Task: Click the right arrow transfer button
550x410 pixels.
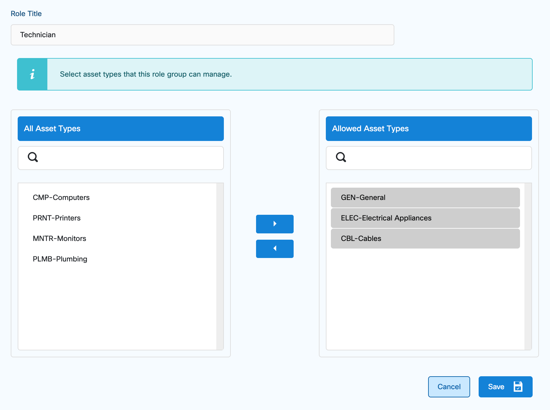Action: click(274, 224)
